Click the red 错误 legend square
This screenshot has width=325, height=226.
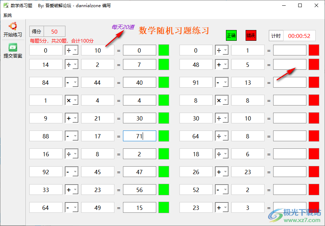pyautogui.click(x=251, y=35)
